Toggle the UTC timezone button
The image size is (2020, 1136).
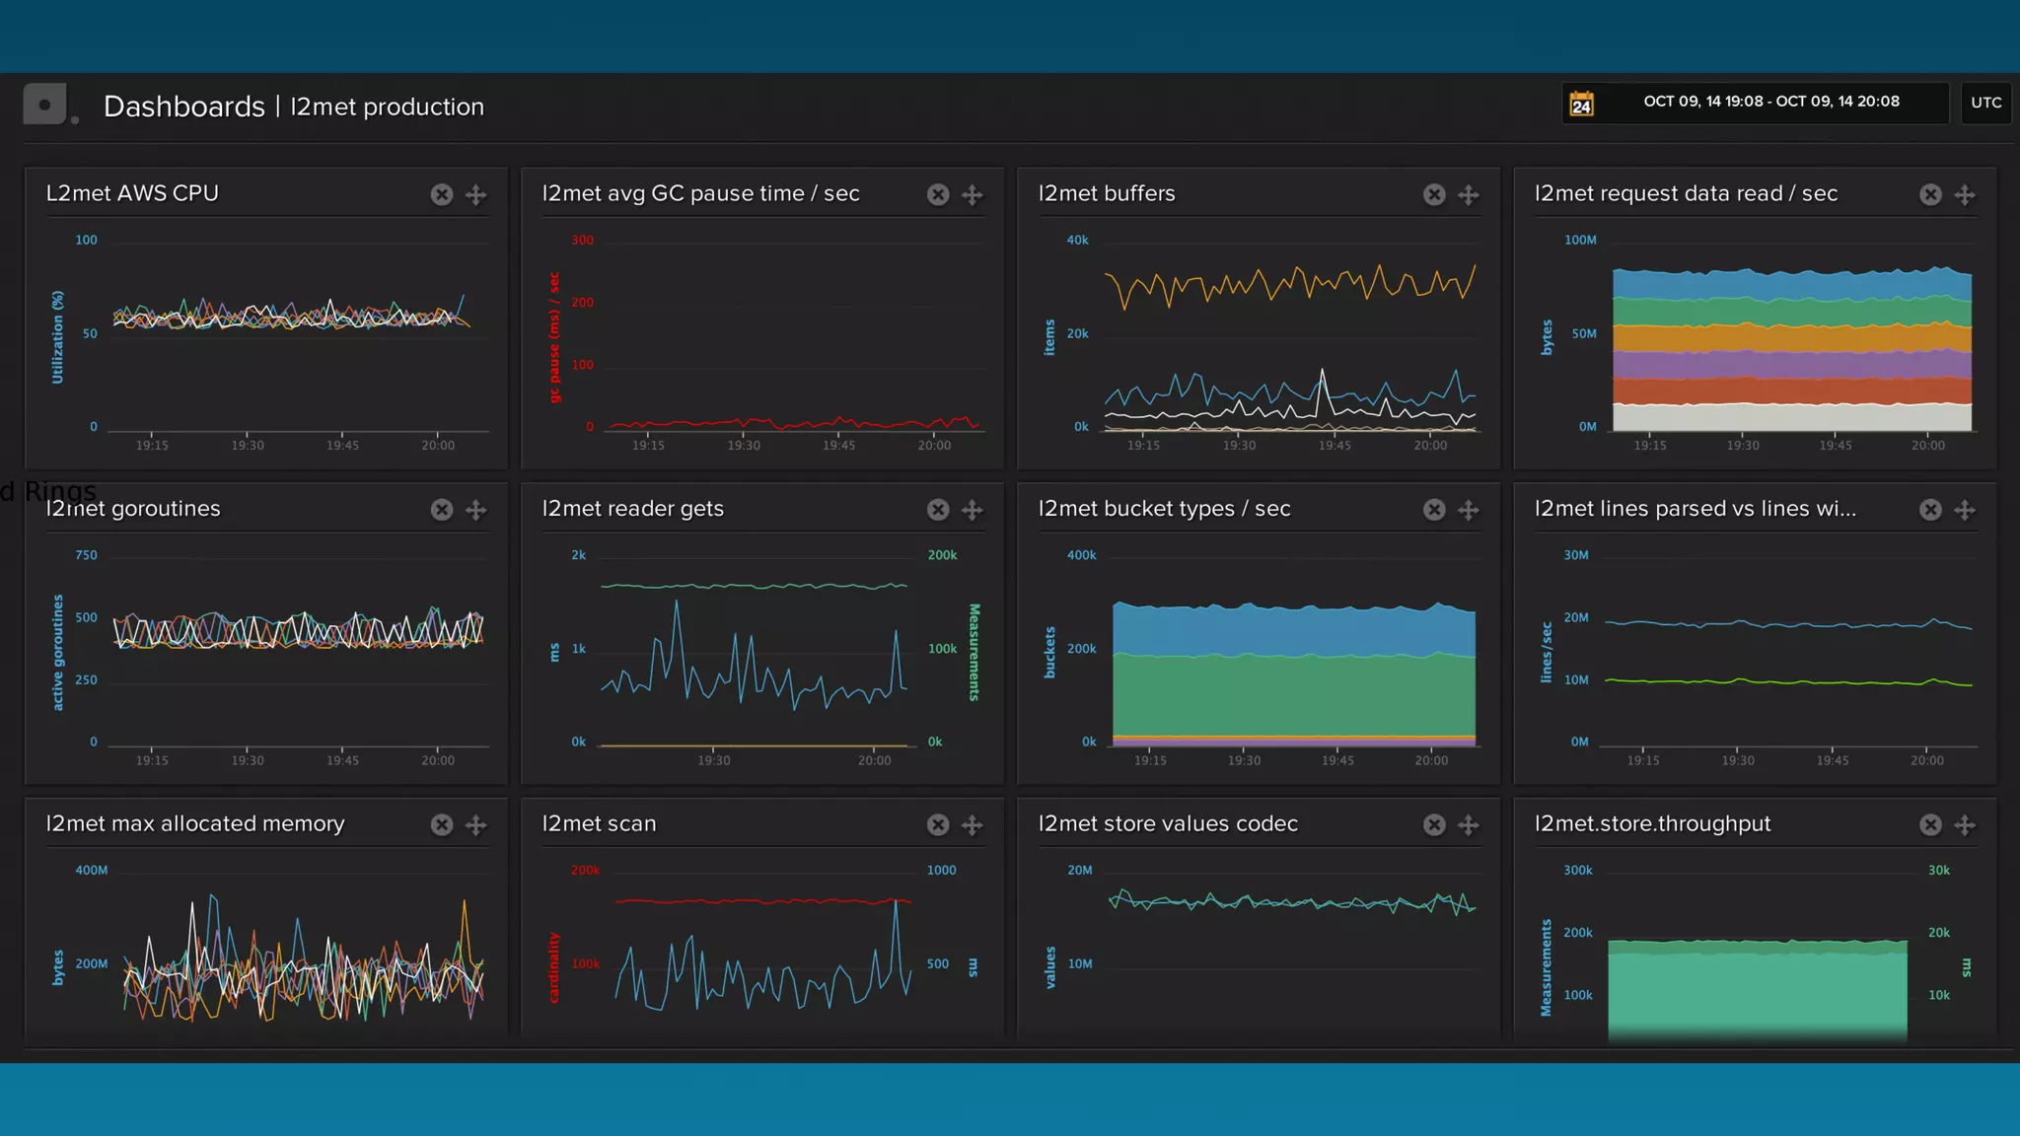[1985, 103]
